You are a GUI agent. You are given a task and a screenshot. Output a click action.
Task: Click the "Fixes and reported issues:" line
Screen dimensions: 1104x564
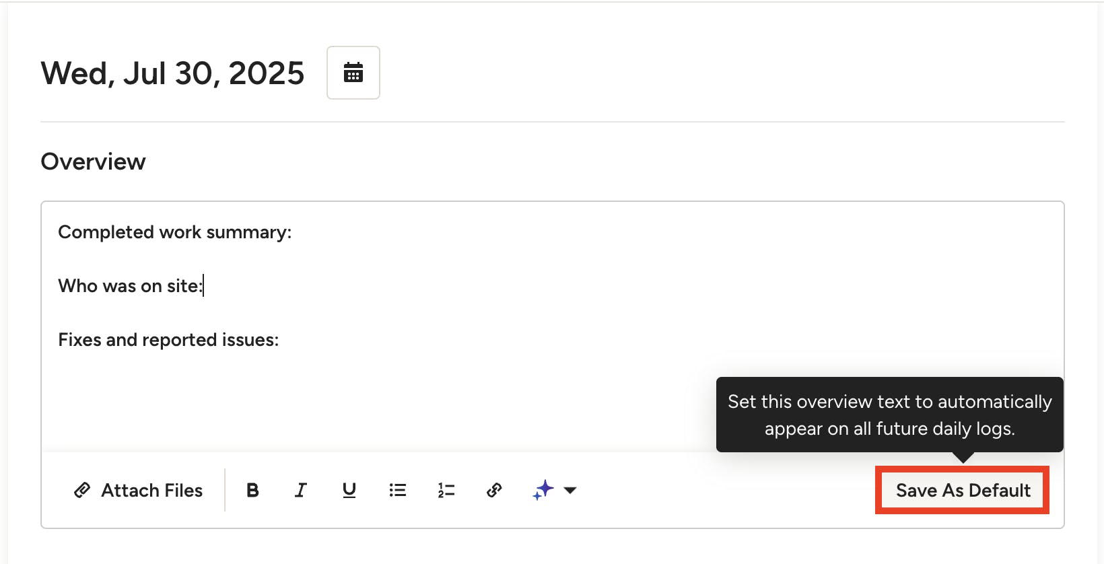[168, 340]
